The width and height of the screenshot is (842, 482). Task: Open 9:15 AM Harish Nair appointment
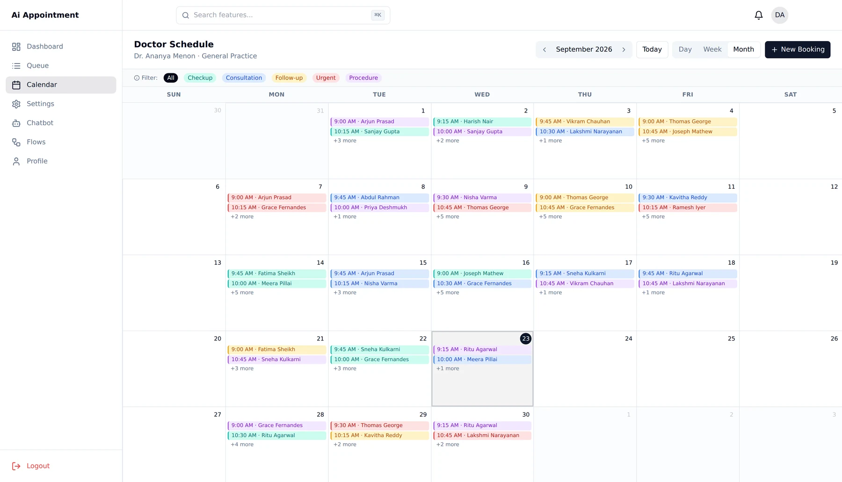pyautogui.click(x=482, y=121)
